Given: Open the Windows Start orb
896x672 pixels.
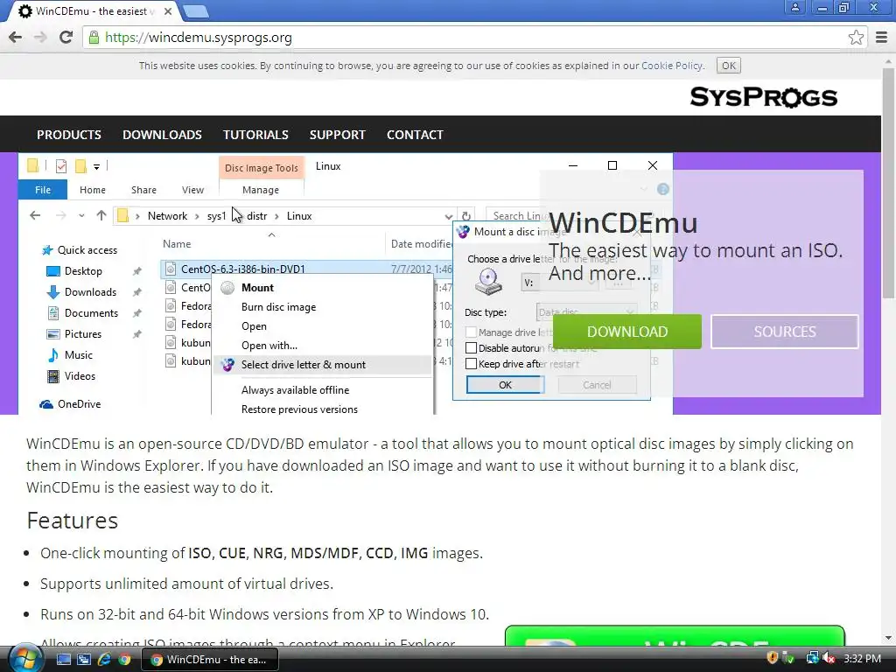Looking at the screenshot, I should [24, 659].
